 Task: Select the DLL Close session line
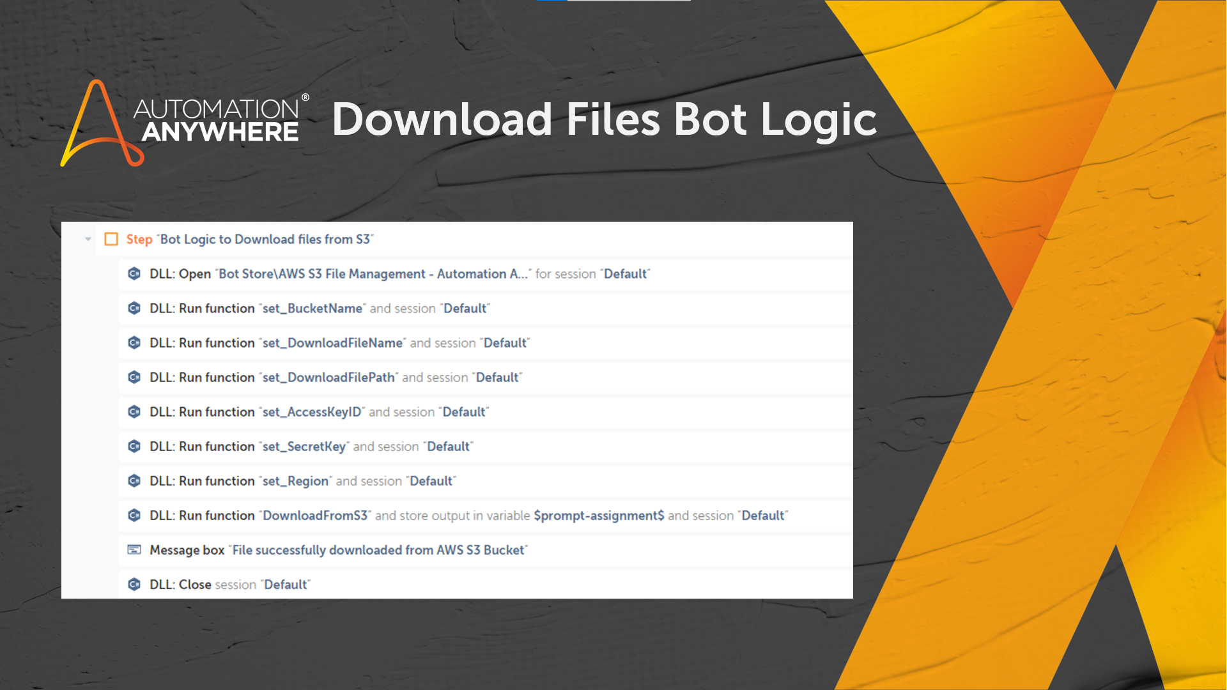[x=230, y=585]
